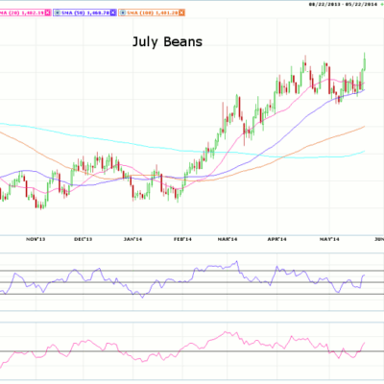The height and width of the screenshot is (384, 384).
Task: Click the JAN'14 axis label
Action: coord(132,239)
